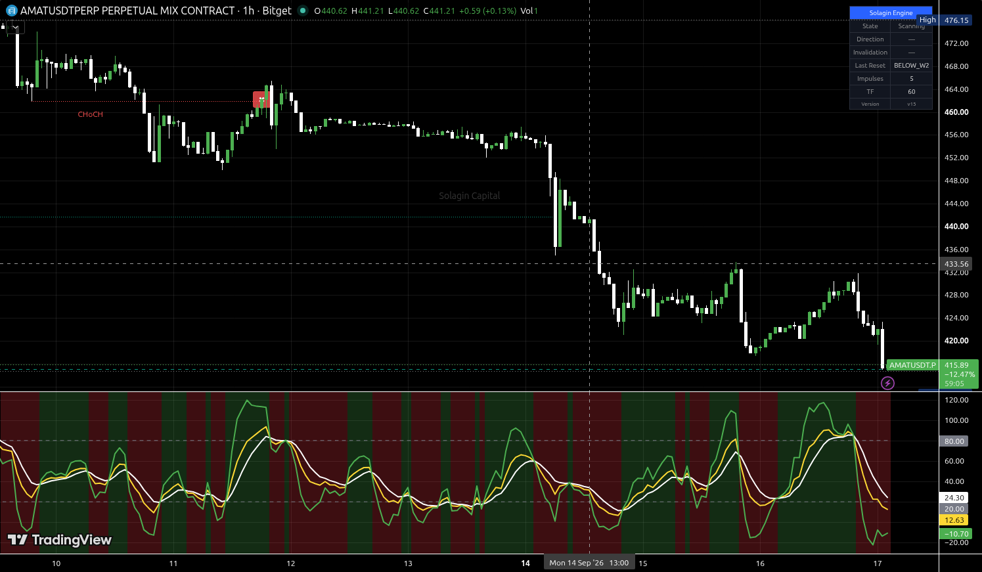Click the Version v15 cell
This screenshot has height=572, width=982.
911,104
